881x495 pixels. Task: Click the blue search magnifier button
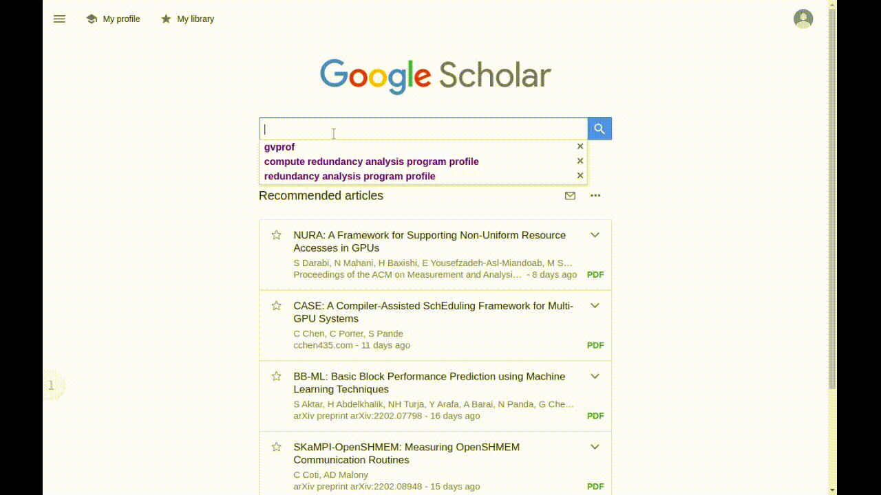599,129
